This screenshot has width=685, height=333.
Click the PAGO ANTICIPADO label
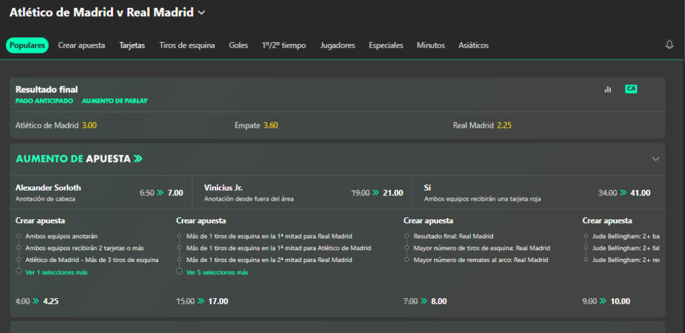tap(45, 101)
